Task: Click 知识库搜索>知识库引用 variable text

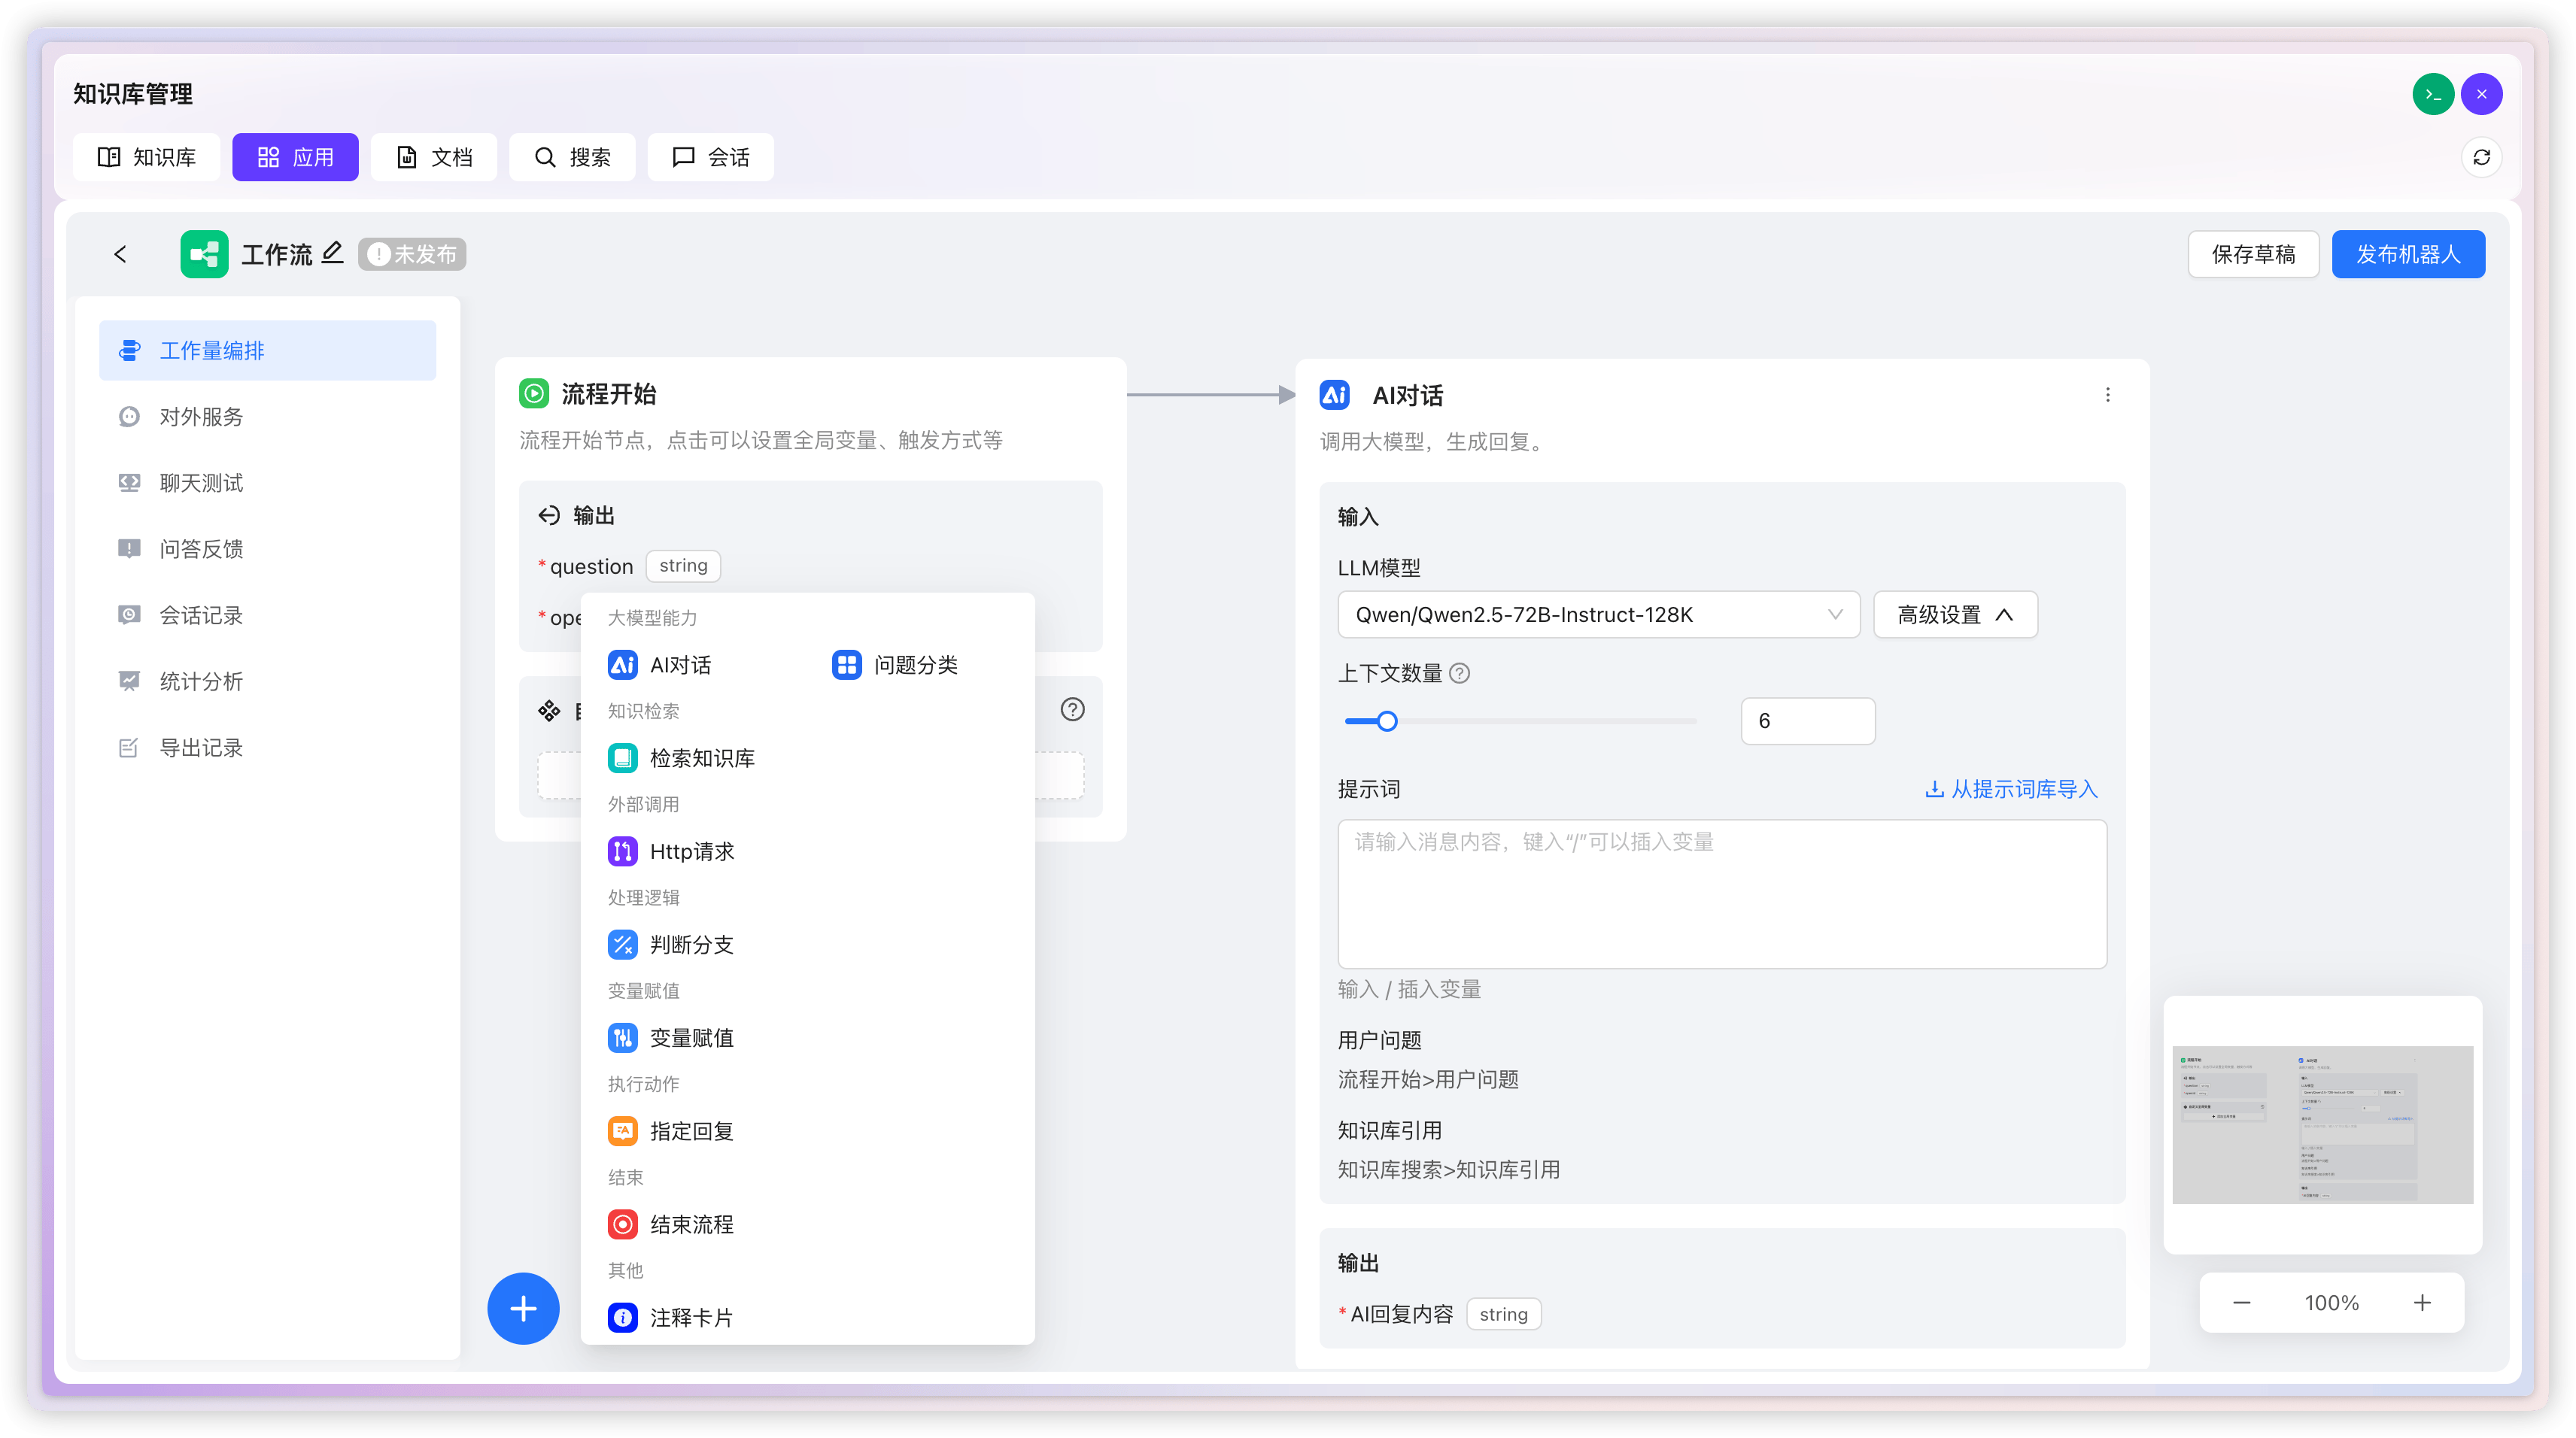Action: tap(1449, 1170)
